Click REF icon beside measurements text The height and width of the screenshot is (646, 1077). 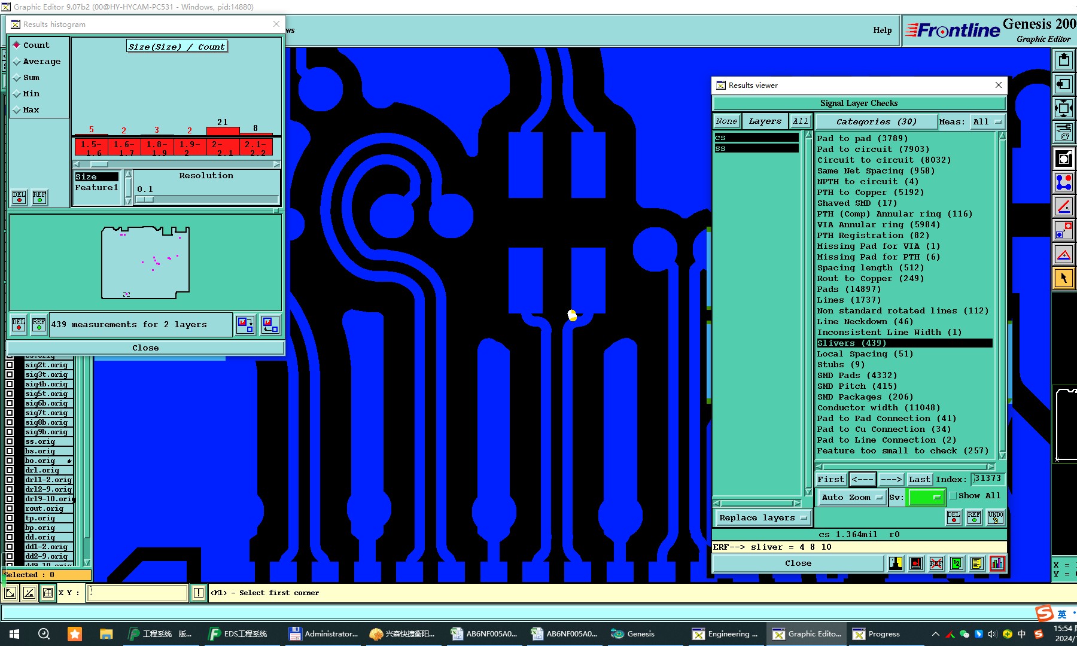[39, 325]
